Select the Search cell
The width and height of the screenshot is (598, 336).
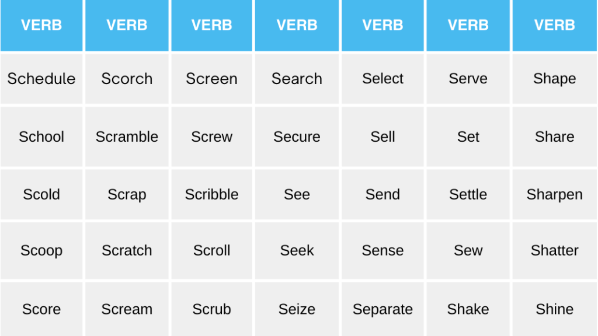click(x=297, y=79)
